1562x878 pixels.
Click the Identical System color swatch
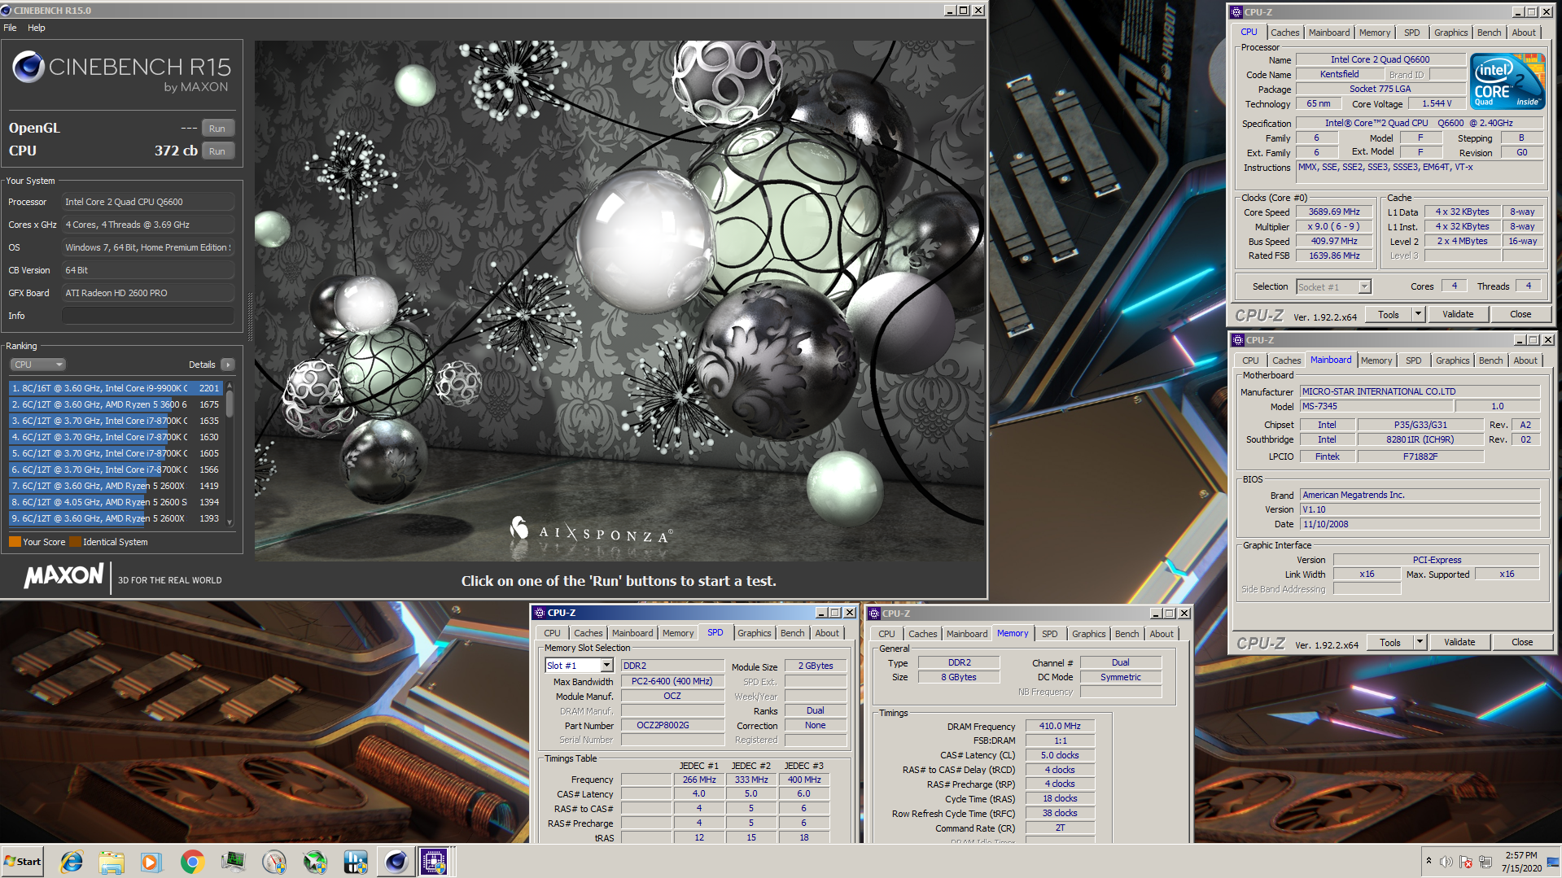[x=75, y=542]
